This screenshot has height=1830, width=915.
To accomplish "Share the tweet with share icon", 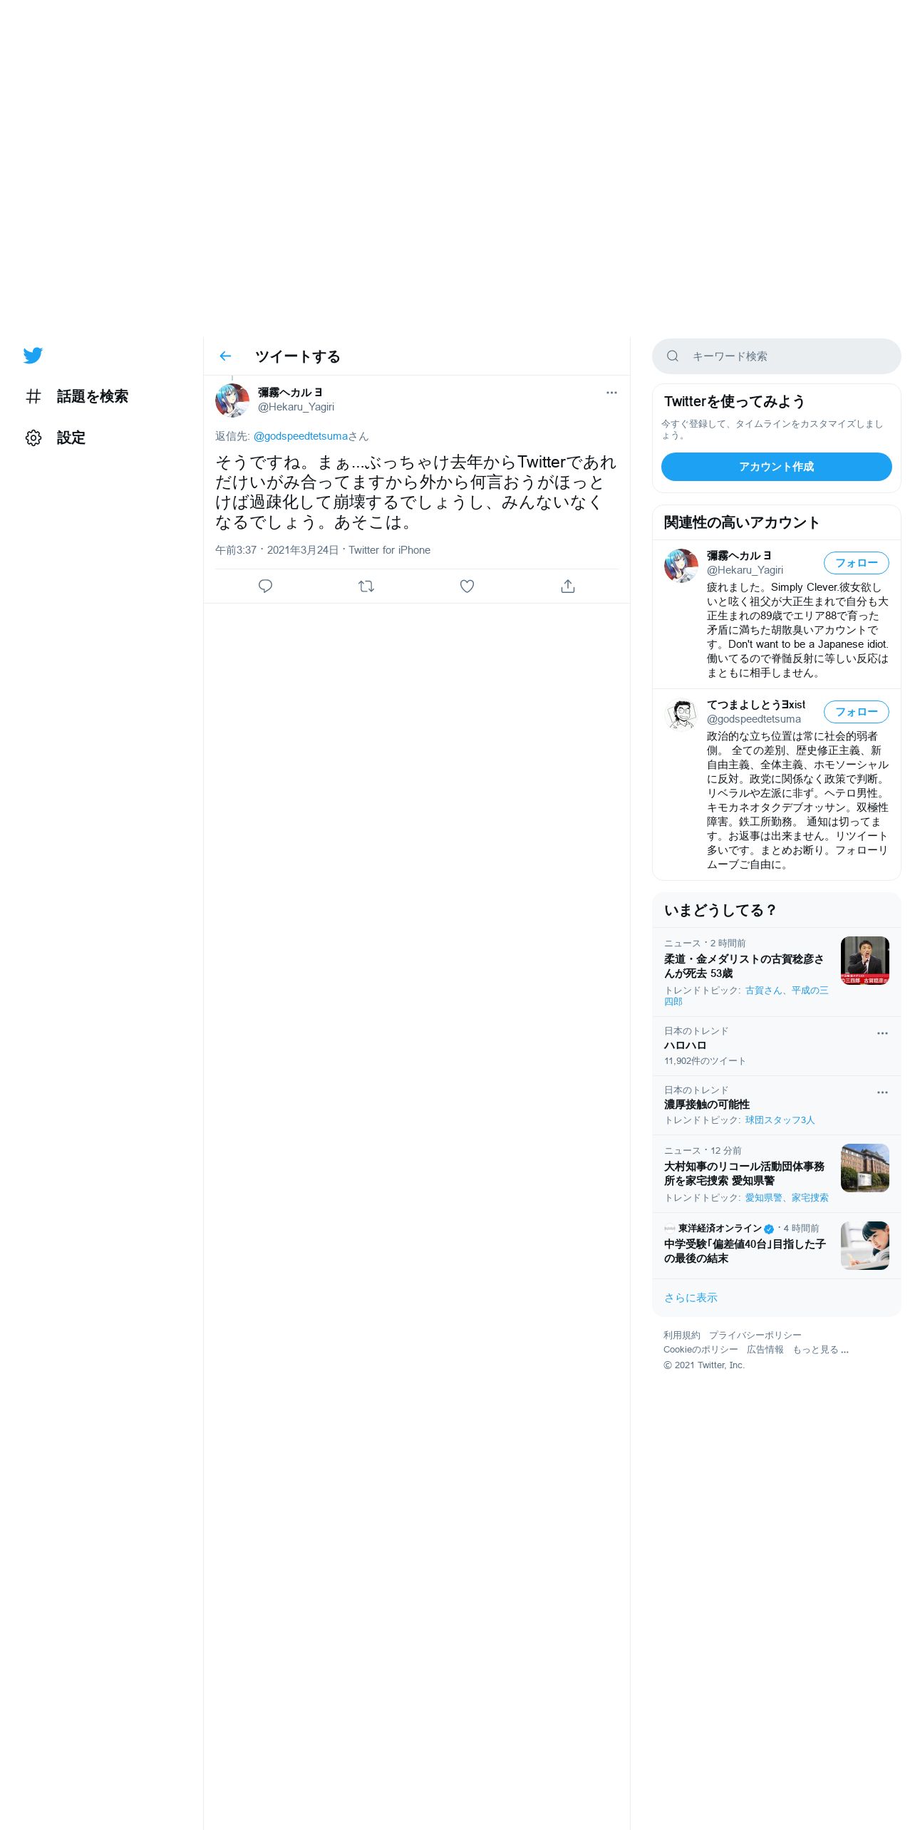I will pyautogui.click(x=568, y=586).
